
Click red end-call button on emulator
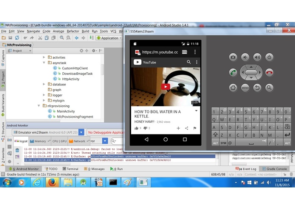pos(269,72)
